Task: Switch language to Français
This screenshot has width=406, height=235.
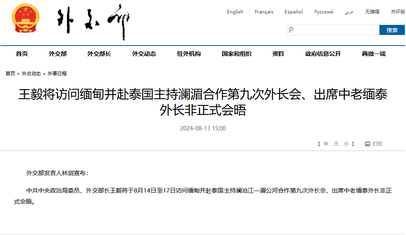Action: click(x=264, y=12)
